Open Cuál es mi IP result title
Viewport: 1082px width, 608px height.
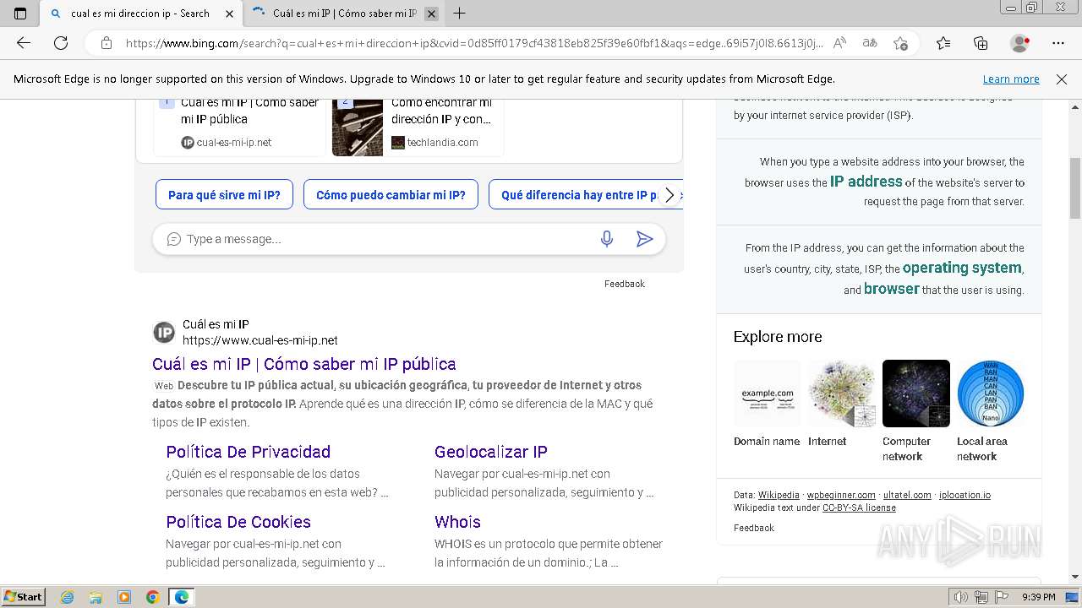pyautogui.click(x=304, y=364)
